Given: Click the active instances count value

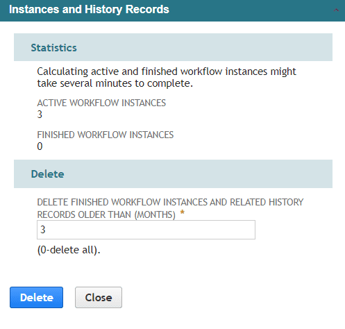Looking at the screenshot, I should pos(40,115).
